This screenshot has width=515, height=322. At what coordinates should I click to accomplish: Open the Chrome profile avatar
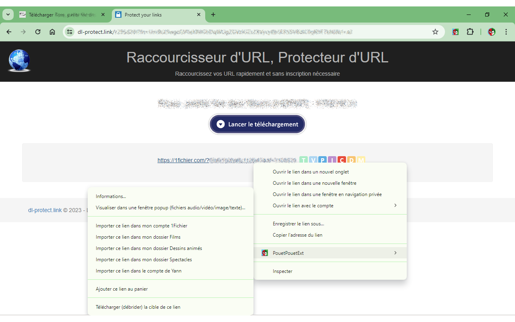point(491,32)
